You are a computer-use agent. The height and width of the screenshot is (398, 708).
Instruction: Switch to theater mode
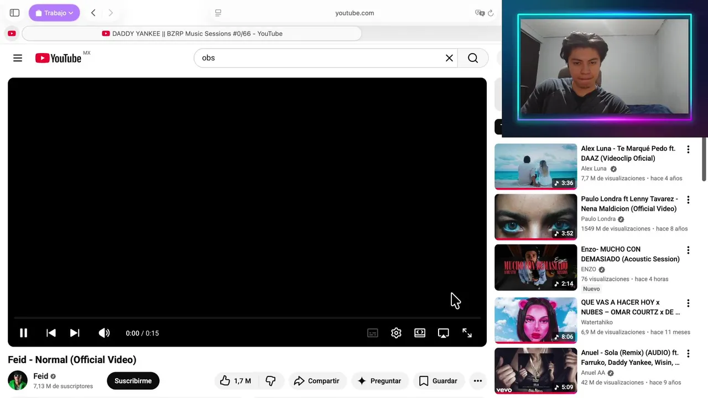pyautogui.click(x=420, y=333)
